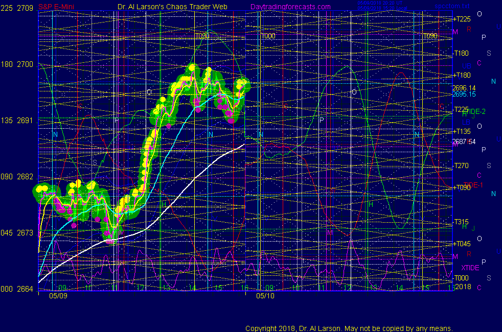
Task: Click the yellow "2018" year label
Action: [x=463, y=287]
